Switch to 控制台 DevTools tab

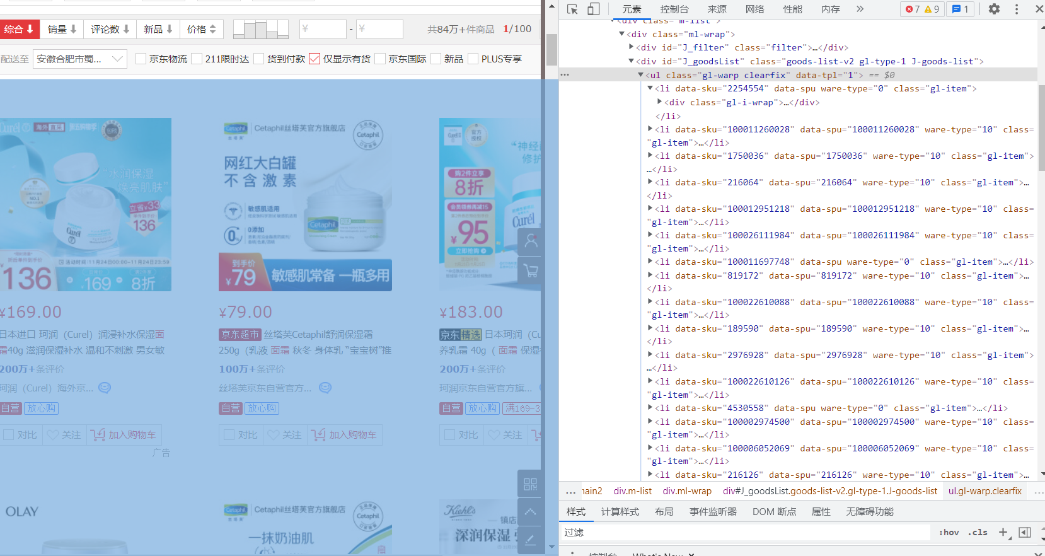coord(674,9)
